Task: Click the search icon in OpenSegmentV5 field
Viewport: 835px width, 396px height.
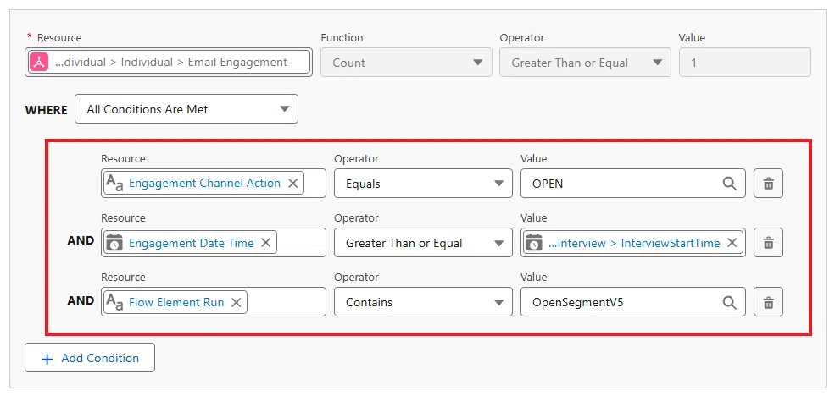Action: pyautogui.click(x=729, y=302)
